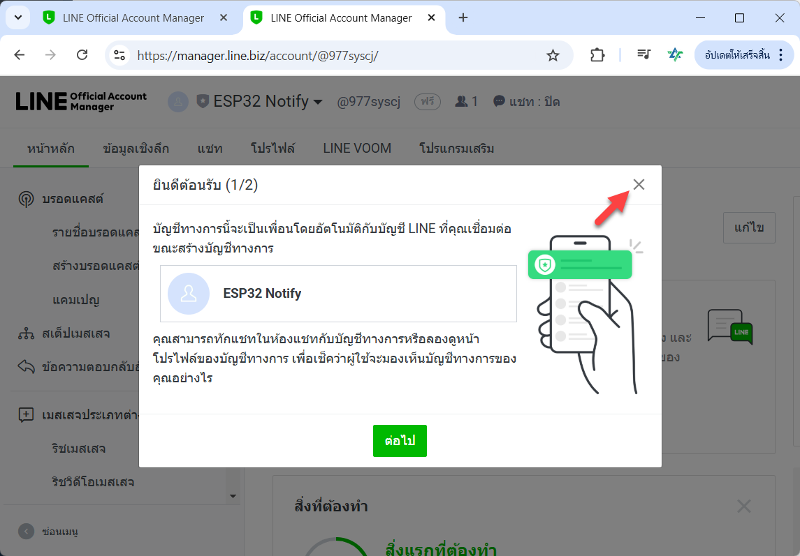Dismiss the สิ่งที่ต้องทำ card with X
Viewport: 800px width, 556px height.
[744, 506]
